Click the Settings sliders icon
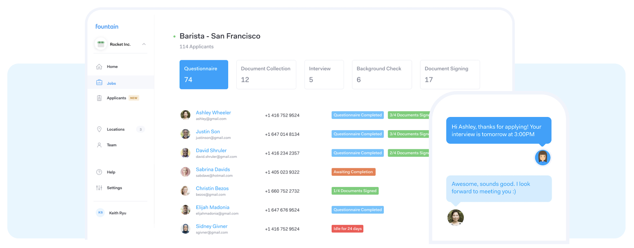Viewport: 634px width, 248px height. pyautogui.click(x=99, y=188)
